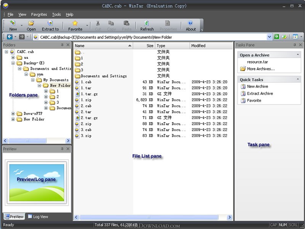Viewport: 305px width, 229px height.
Task: Open the address bar path dropdown
Action: (x=269, y=37)
